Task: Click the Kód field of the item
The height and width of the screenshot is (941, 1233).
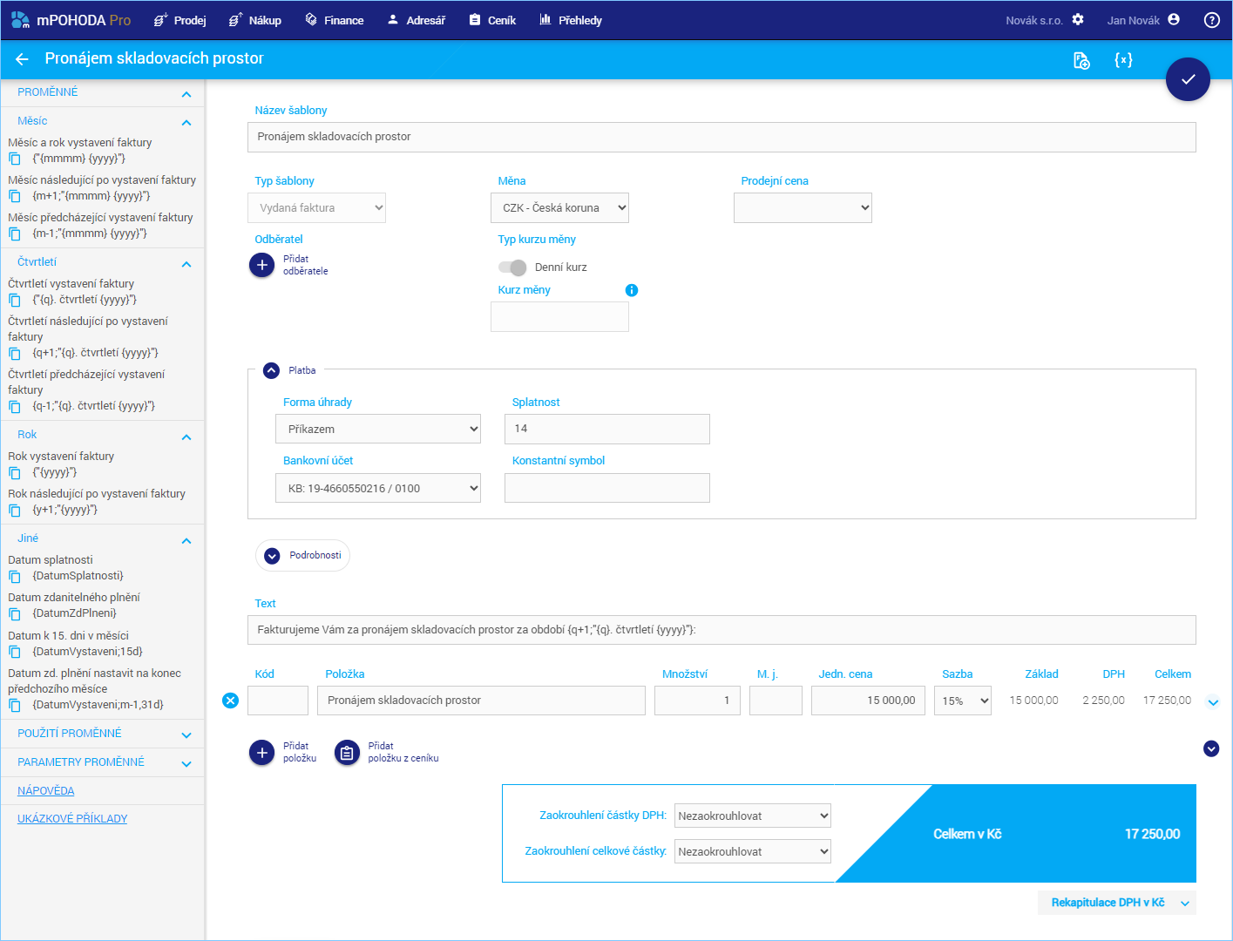Action: pos(278,701)
